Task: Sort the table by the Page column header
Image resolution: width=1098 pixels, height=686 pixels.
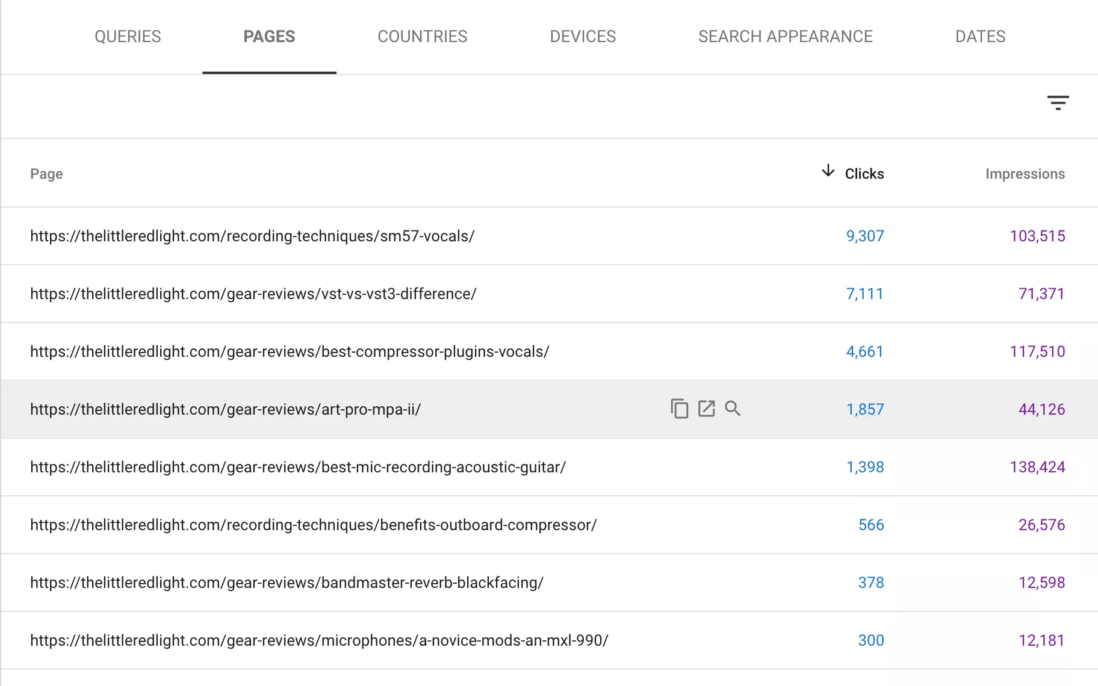Action: click(46, 174)
